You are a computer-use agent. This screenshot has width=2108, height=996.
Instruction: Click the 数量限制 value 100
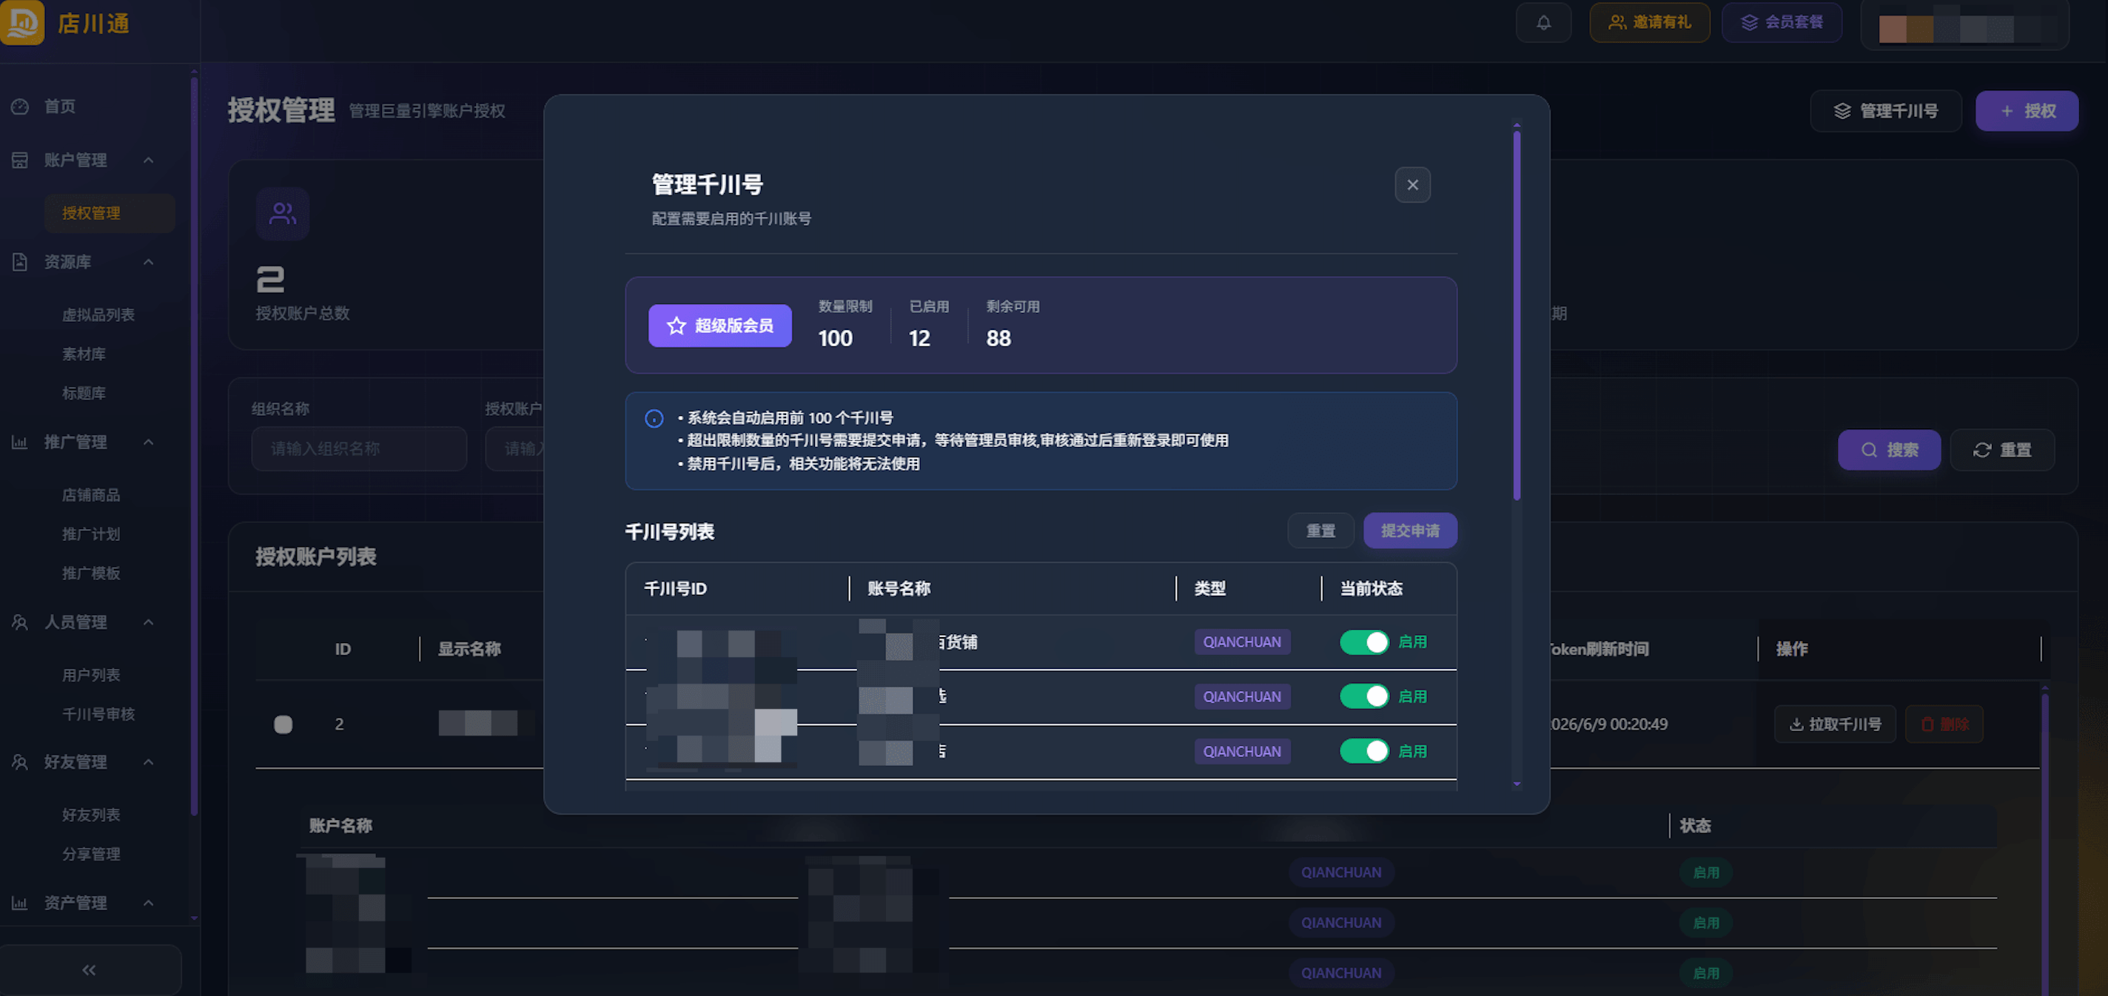click(x=836, y=339)
